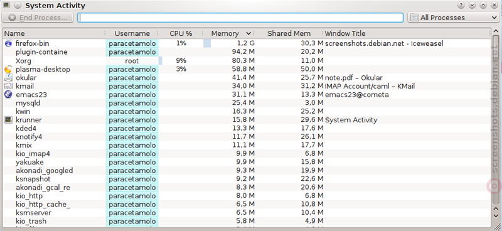Viewport: 502px width, 231px height.
Task: Select the akonadi_gcal_re process row
Action: [247, 188]
